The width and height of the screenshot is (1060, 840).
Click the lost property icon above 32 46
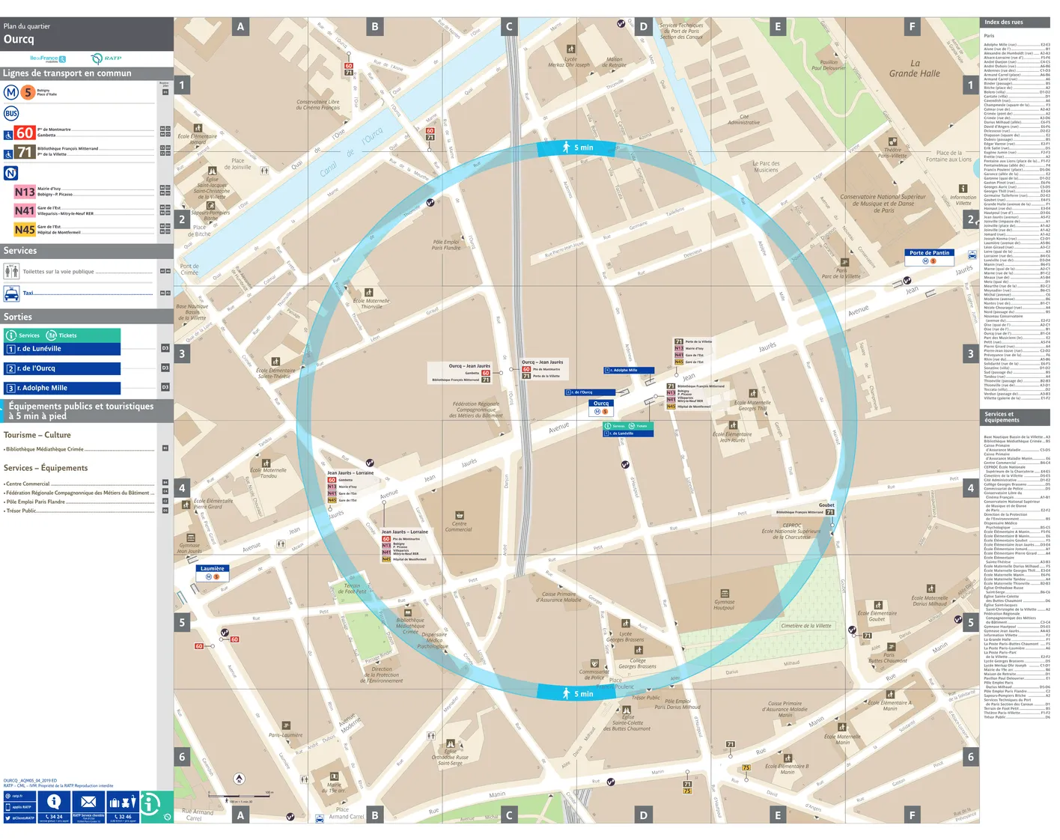click(123, 803)
